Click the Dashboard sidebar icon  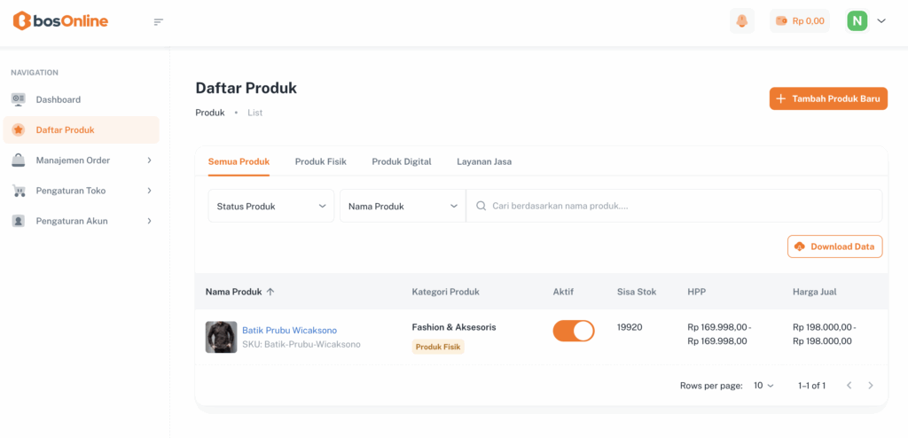point(19,99)
